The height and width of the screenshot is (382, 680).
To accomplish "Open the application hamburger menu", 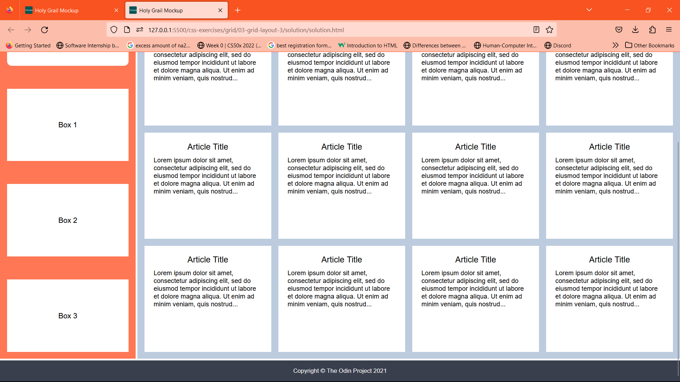I will [x=669, y=30].
